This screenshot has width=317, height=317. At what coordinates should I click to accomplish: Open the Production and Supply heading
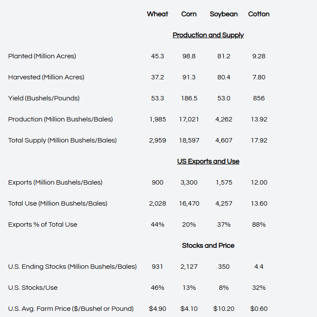coord(208,35)
